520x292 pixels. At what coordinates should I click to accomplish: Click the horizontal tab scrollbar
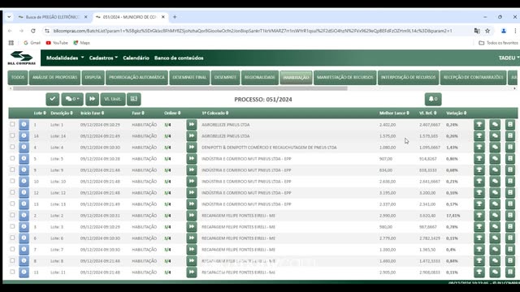pyautogui.click(x=180, y=88)
